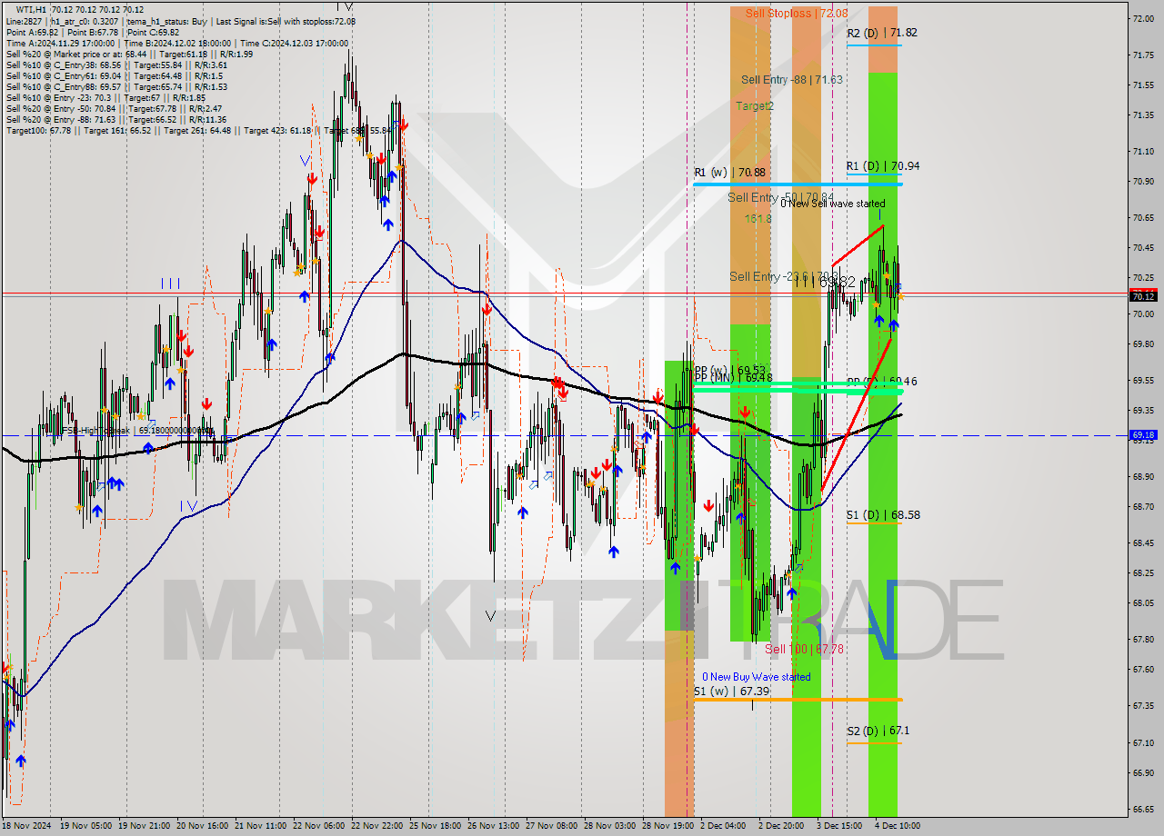Select the PP (D) | 69.46 daily pivot label
Image resolution: width=1164 pixels, height=836 pixels.
pyautogui.click(x=881, y=382)
